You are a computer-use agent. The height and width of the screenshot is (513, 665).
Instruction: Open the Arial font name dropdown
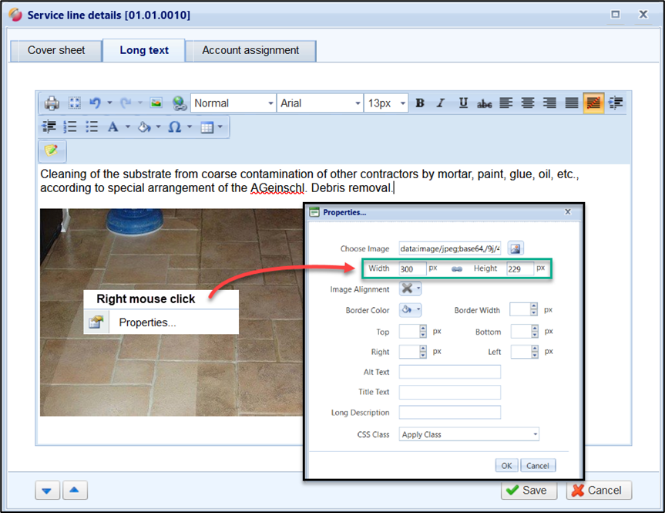pos(320,103)
